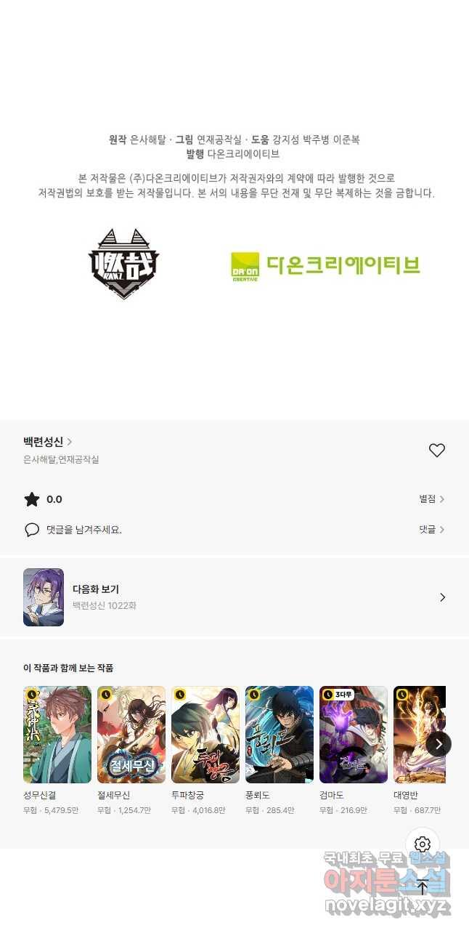Click 다음화 보기 link
The image size is (469, 933).
tap(96, 589)
